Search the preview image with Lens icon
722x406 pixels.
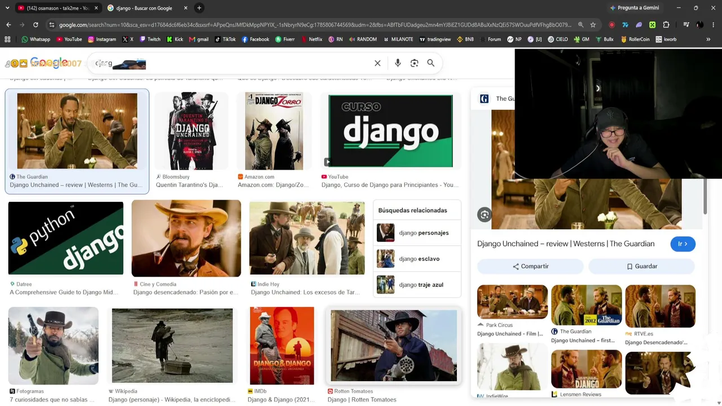484,214
